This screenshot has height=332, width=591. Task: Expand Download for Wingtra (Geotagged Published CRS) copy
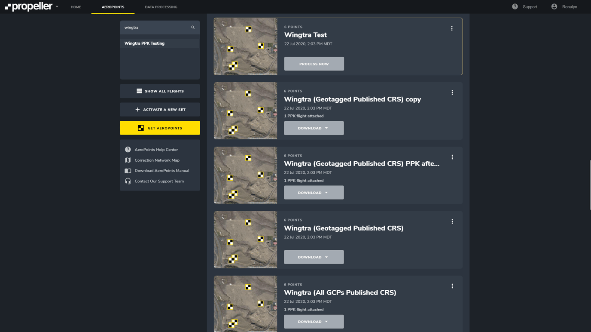click(x=314, y=128)
